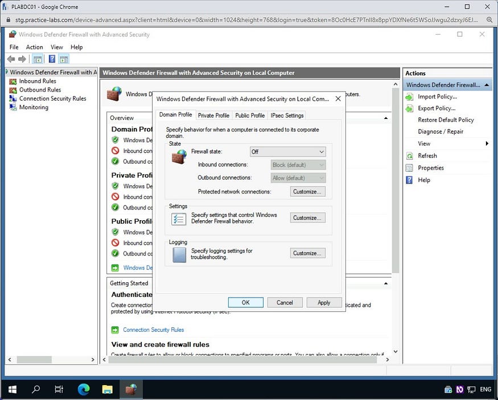498x400 pixels.
Task: Open Connection Security Rules tree node
Action: coord(53,99)
